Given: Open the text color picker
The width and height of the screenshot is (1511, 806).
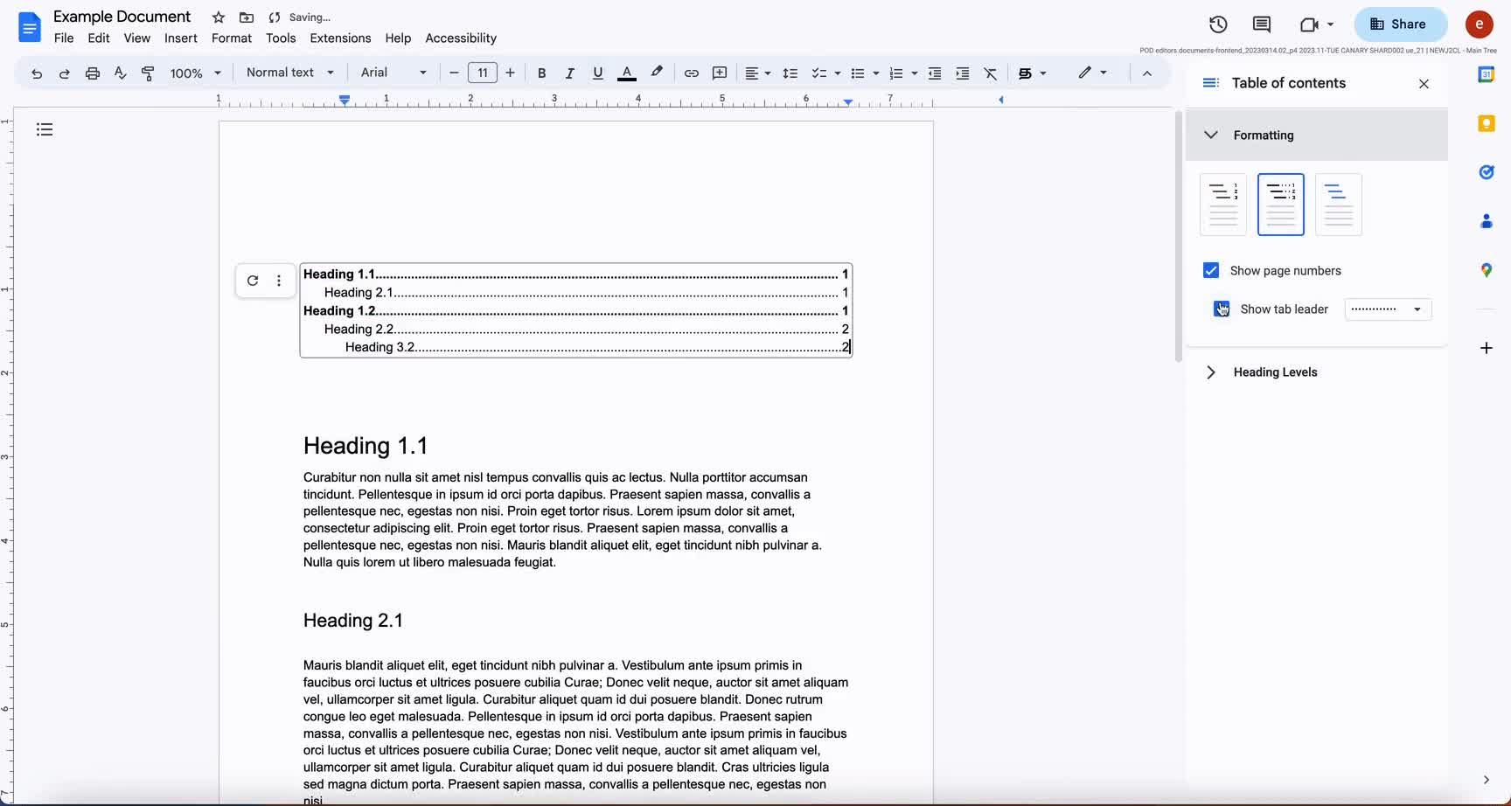Looking at the screenshot, I should pos(626,73).
